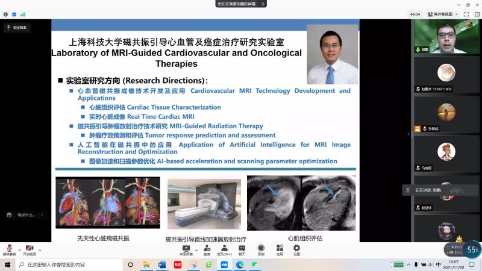Expand camera options arrow
Screen dimensions: 482x271
pyautogui.click(x=40, y=249)
